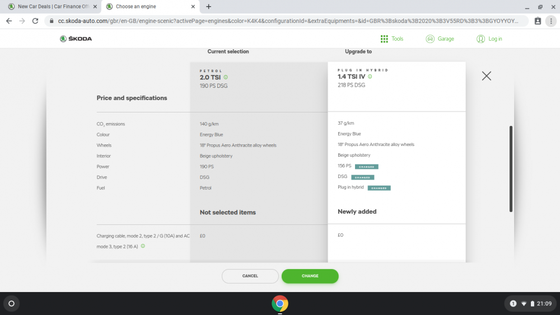Click the Log in link text
Viewport: 560px width, 315px height.
point(495,39)
